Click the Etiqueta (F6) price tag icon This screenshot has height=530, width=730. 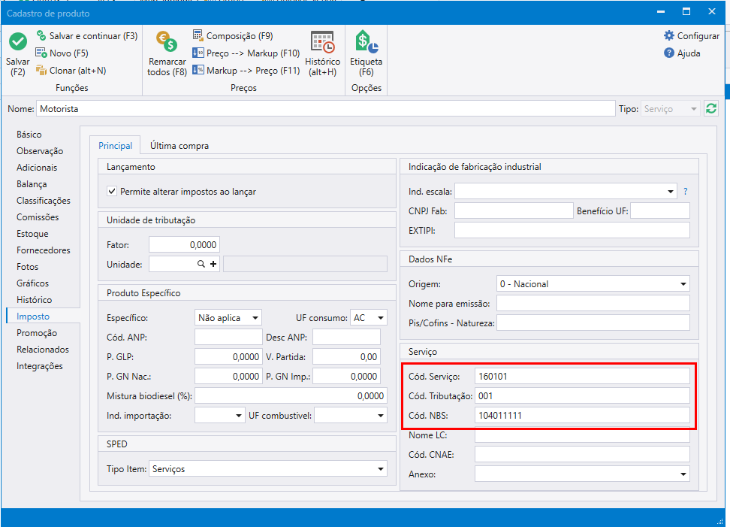pos(366,42)
